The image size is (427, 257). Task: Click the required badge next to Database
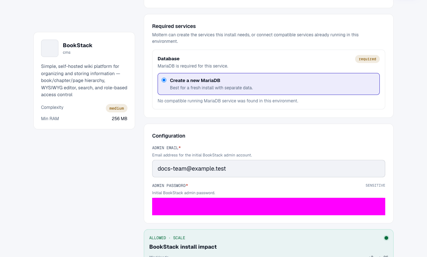click(367, 59)
